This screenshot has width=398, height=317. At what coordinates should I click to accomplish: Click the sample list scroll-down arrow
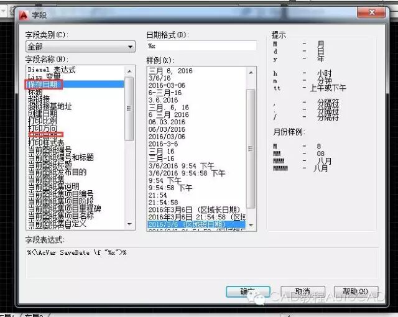(x=251, y=225)
